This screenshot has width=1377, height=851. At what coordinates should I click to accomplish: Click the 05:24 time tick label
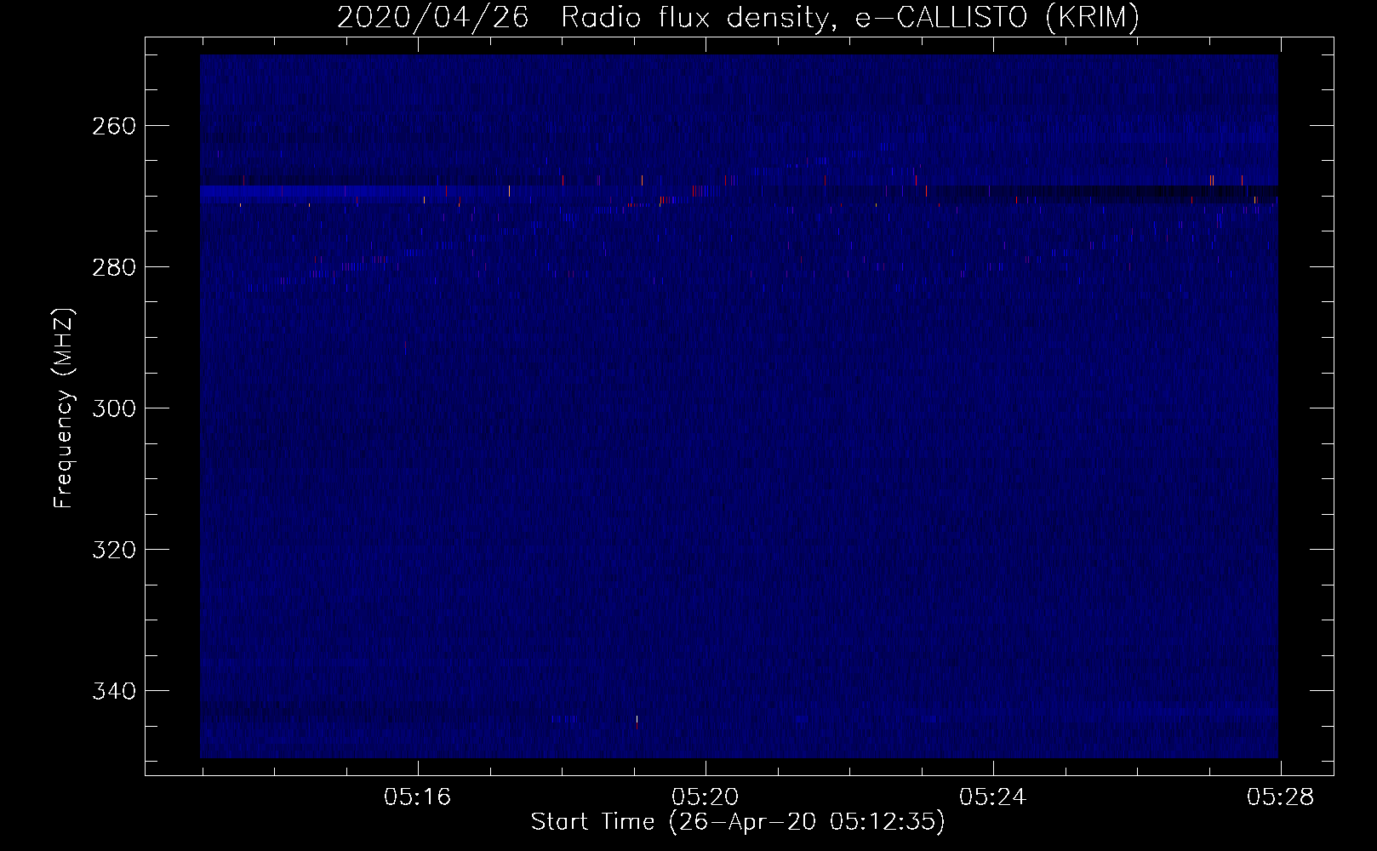point(992,797)
